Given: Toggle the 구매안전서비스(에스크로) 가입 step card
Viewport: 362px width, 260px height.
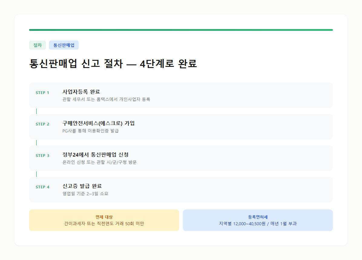Looking at the screenshot, I should [x=181, y=127].
